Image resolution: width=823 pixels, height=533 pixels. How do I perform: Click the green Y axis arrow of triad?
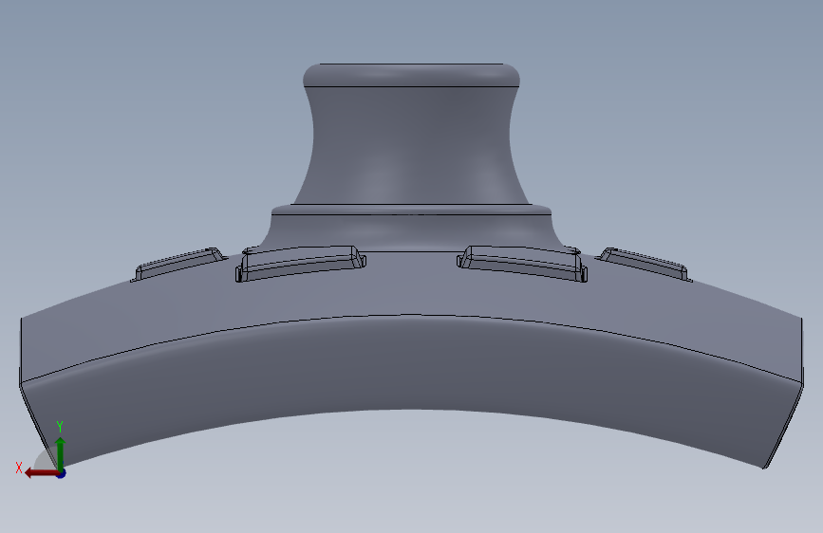61,453
